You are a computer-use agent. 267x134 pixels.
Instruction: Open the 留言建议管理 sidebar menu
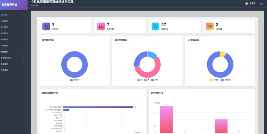point(13,58)
